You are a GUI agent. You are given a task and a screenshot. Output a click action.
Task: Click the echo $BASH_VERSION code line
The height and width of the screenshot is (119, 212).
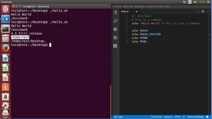pyautogui.click(x=146, y=34)
